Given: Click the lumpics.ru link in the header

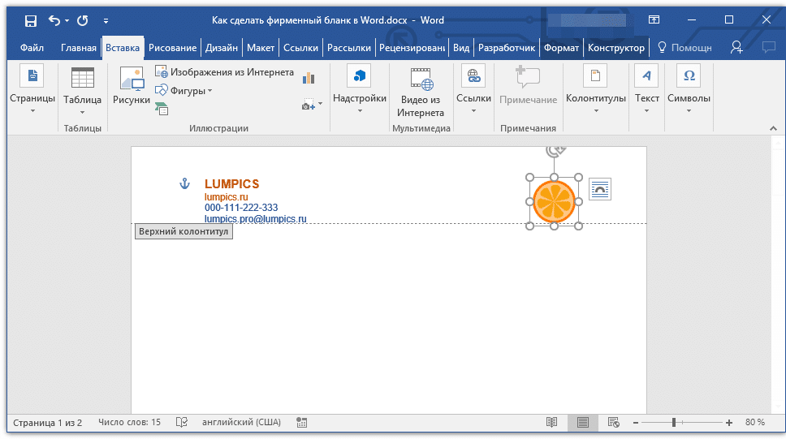Looking at the screenshot, I should coord(226,197).
